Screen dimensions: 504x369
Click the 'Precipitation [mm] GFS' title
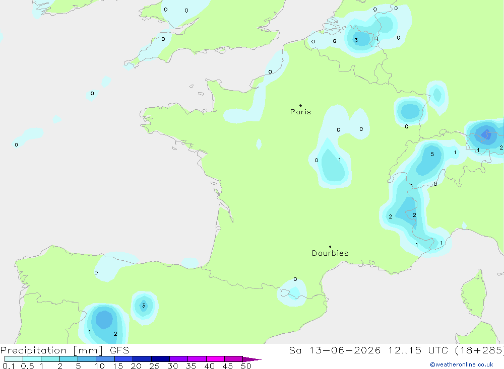click(x=65, y=350)
